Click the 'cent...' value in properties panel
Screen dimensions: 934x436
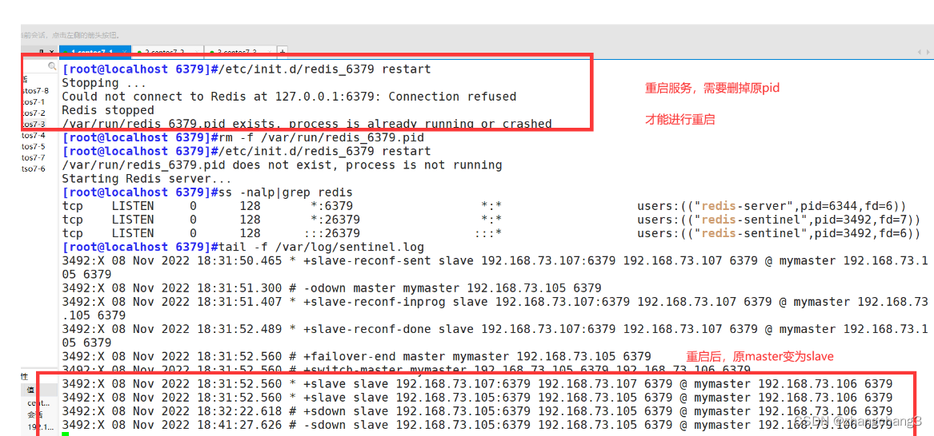38,402
